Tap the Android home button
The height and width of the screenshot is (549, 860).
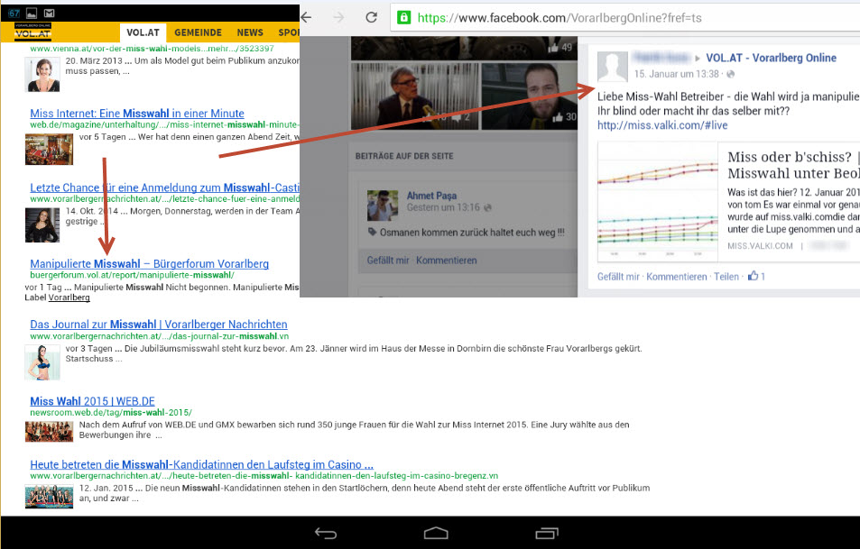pos(436,533)
